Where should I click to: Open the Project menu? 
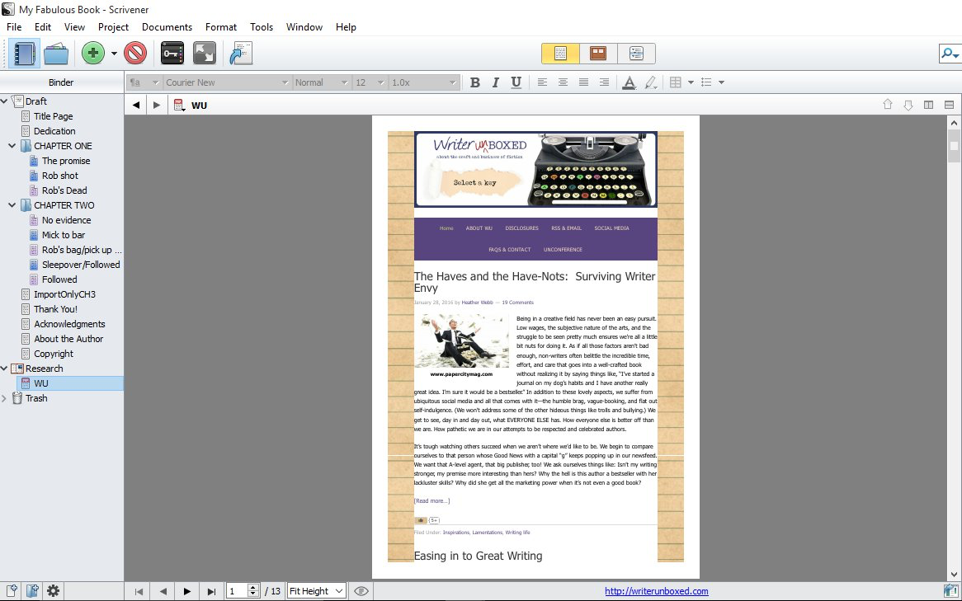pos(114,27)
